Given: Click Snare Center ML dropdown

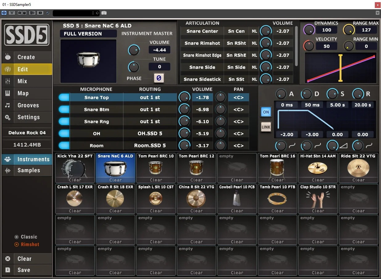Looking at the screenshot, I should coord(254,31).
